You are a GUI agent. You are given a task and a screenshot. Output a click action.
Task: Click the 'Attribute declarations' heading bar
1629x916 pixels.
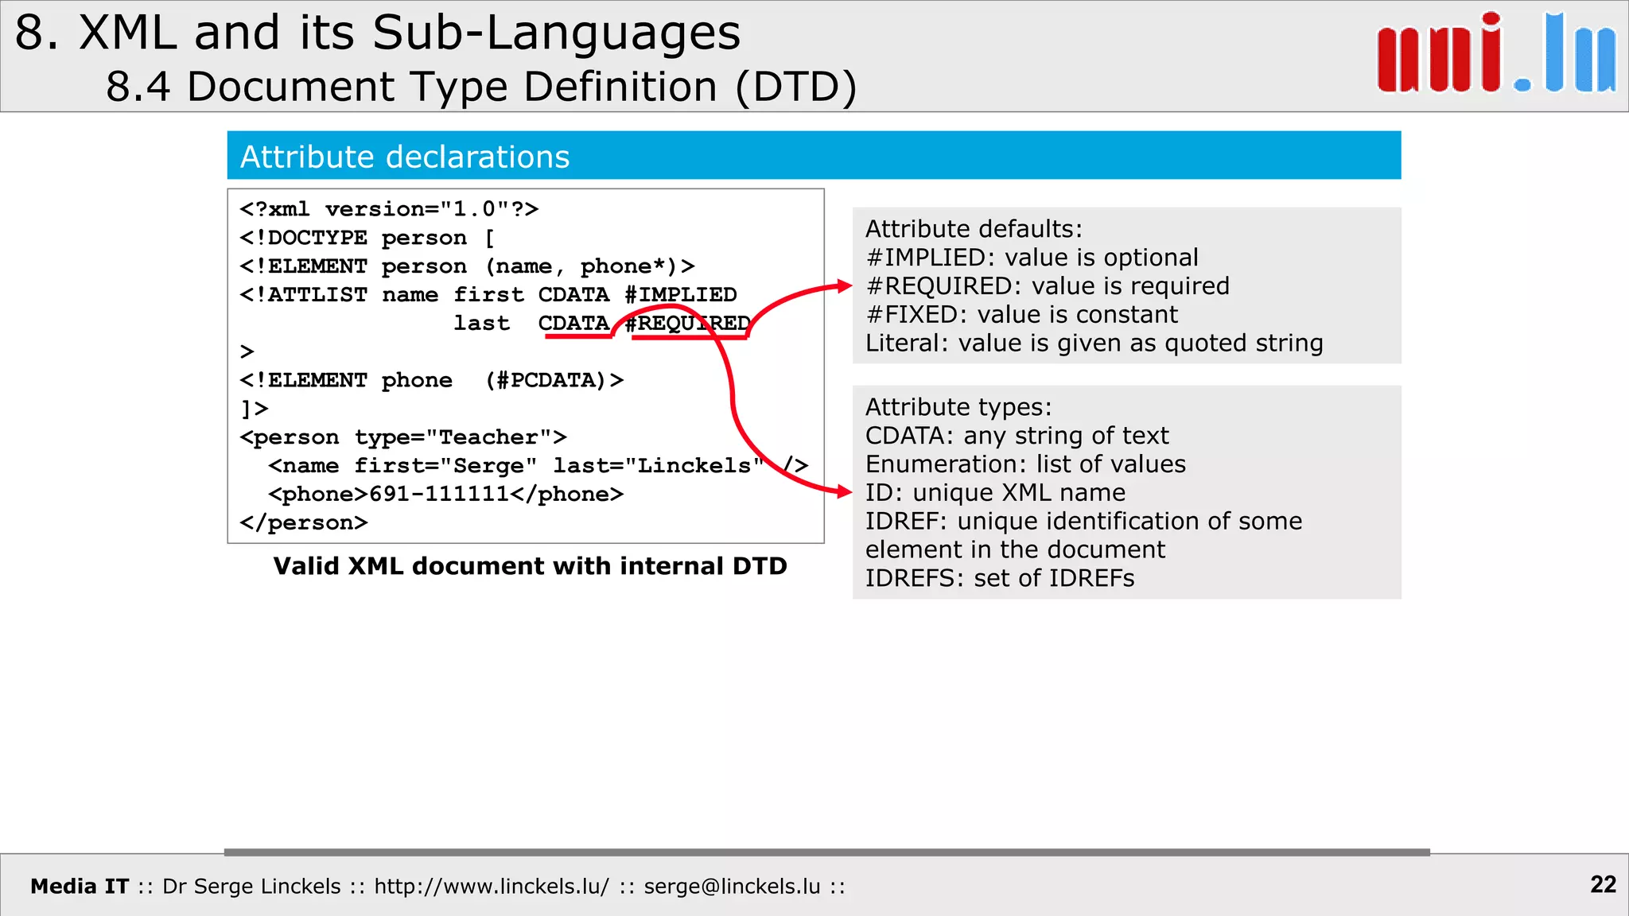click(814, 155)
